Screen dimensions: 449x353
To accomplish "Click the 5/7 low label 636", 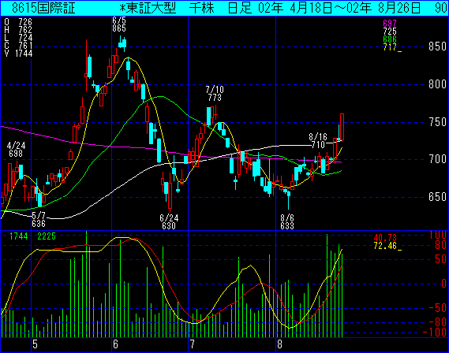I will 39,224.
